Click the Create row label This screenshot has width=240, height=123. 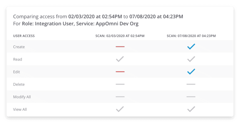[x=19, y=47]
